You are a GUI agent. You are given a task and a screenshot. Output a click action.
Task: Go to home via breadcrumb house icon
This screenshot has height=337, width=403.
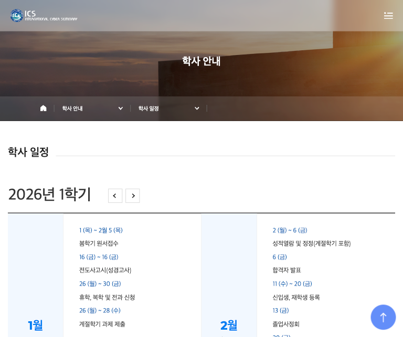coord(44,108)
